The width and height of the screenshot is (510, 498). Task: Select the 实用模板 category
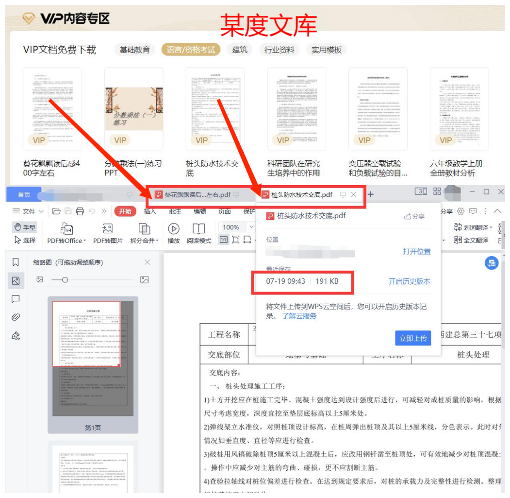click(326, 50)
